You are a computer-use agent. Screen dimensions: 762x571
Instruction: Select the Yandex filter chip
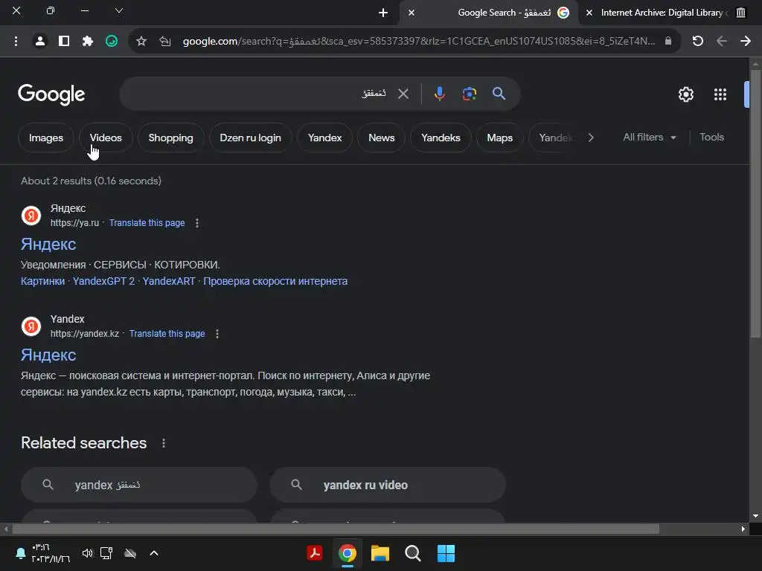324,138
